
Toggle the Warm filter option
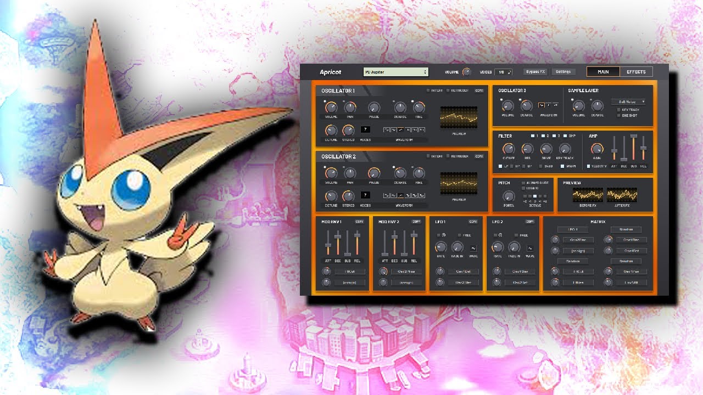point(562,166)
